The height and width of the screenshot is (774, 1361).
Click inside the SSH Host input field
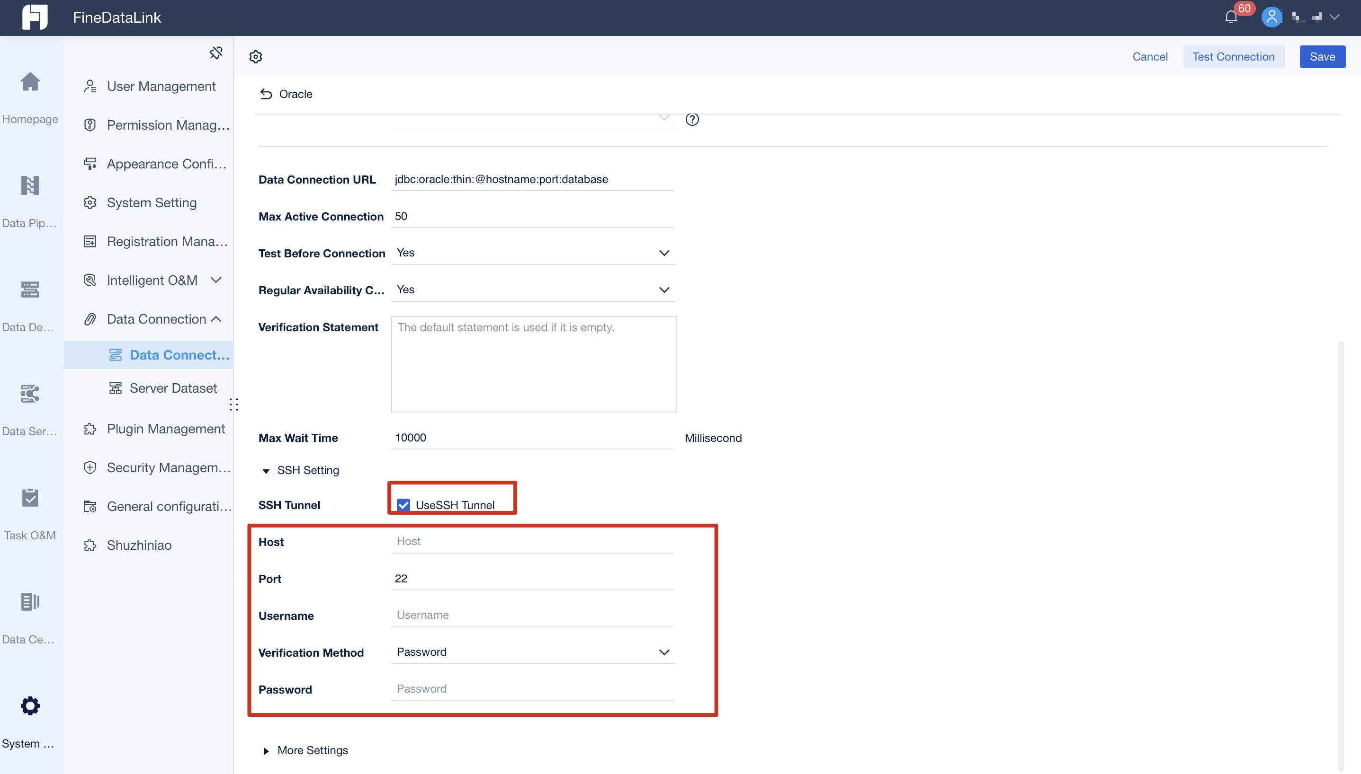(x=531, y=541)
